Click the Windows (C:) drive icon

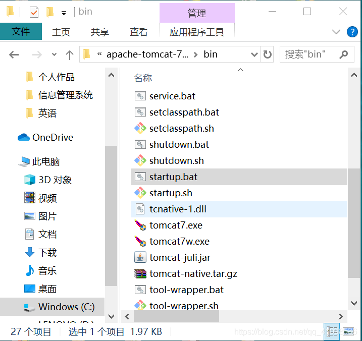[30, 307]
